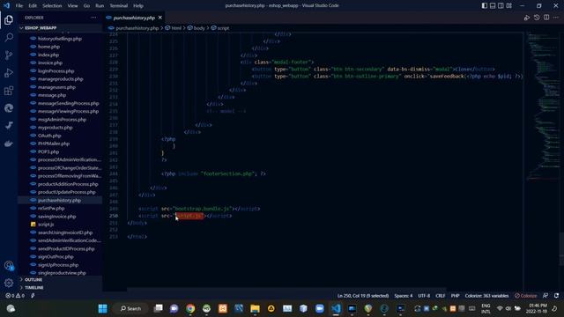Open loginProcess.php in the explorer
Screen dimensions: 564x317
click(x=56, y=70)
